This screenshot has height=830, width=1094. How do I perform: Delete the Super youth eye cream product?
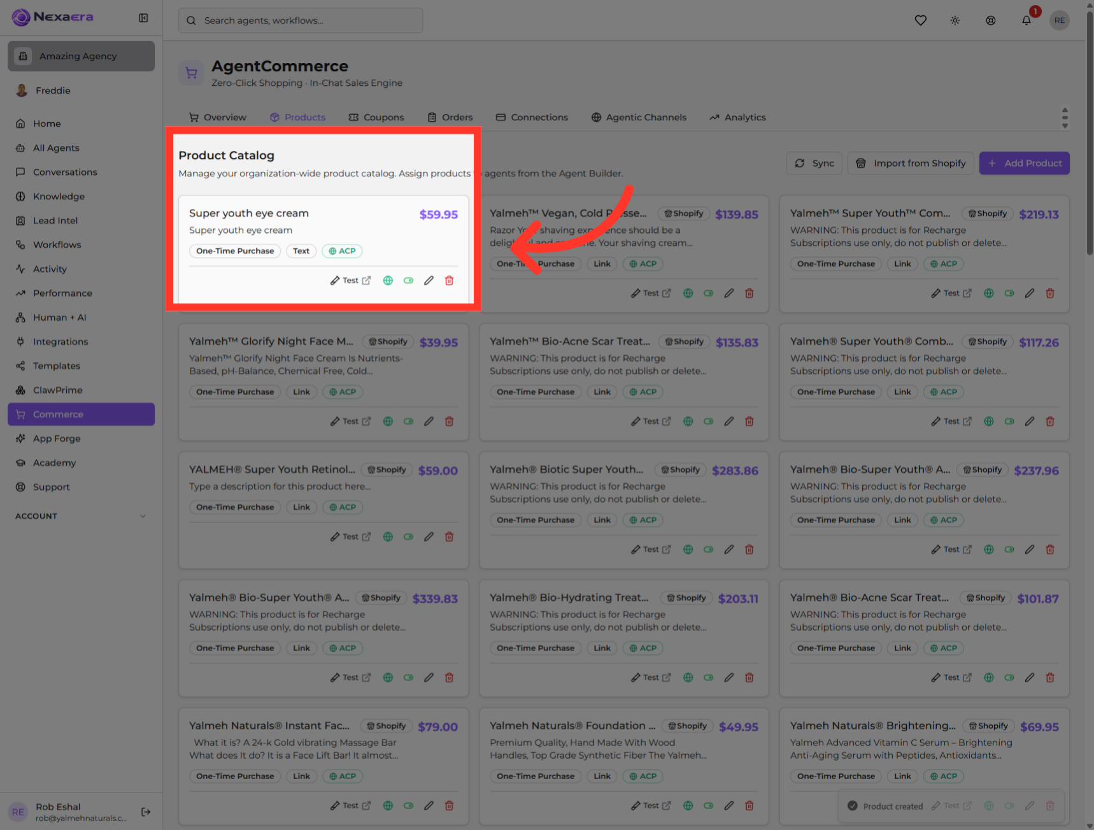tap(449, 281)
